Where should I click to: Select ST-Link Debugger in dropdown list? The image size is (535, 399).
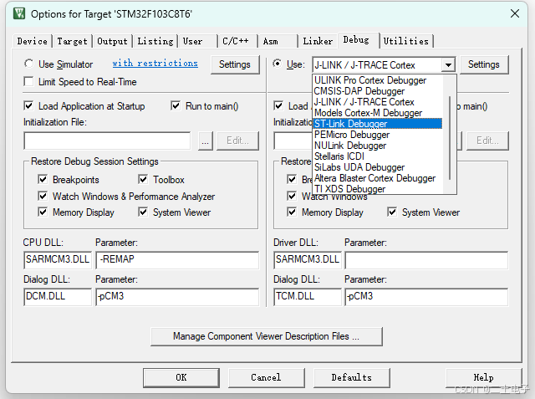tap(378, 124)
